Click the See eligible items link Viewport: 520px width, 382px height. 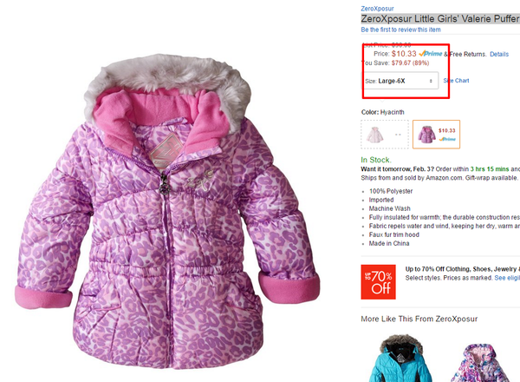point(507,278)
